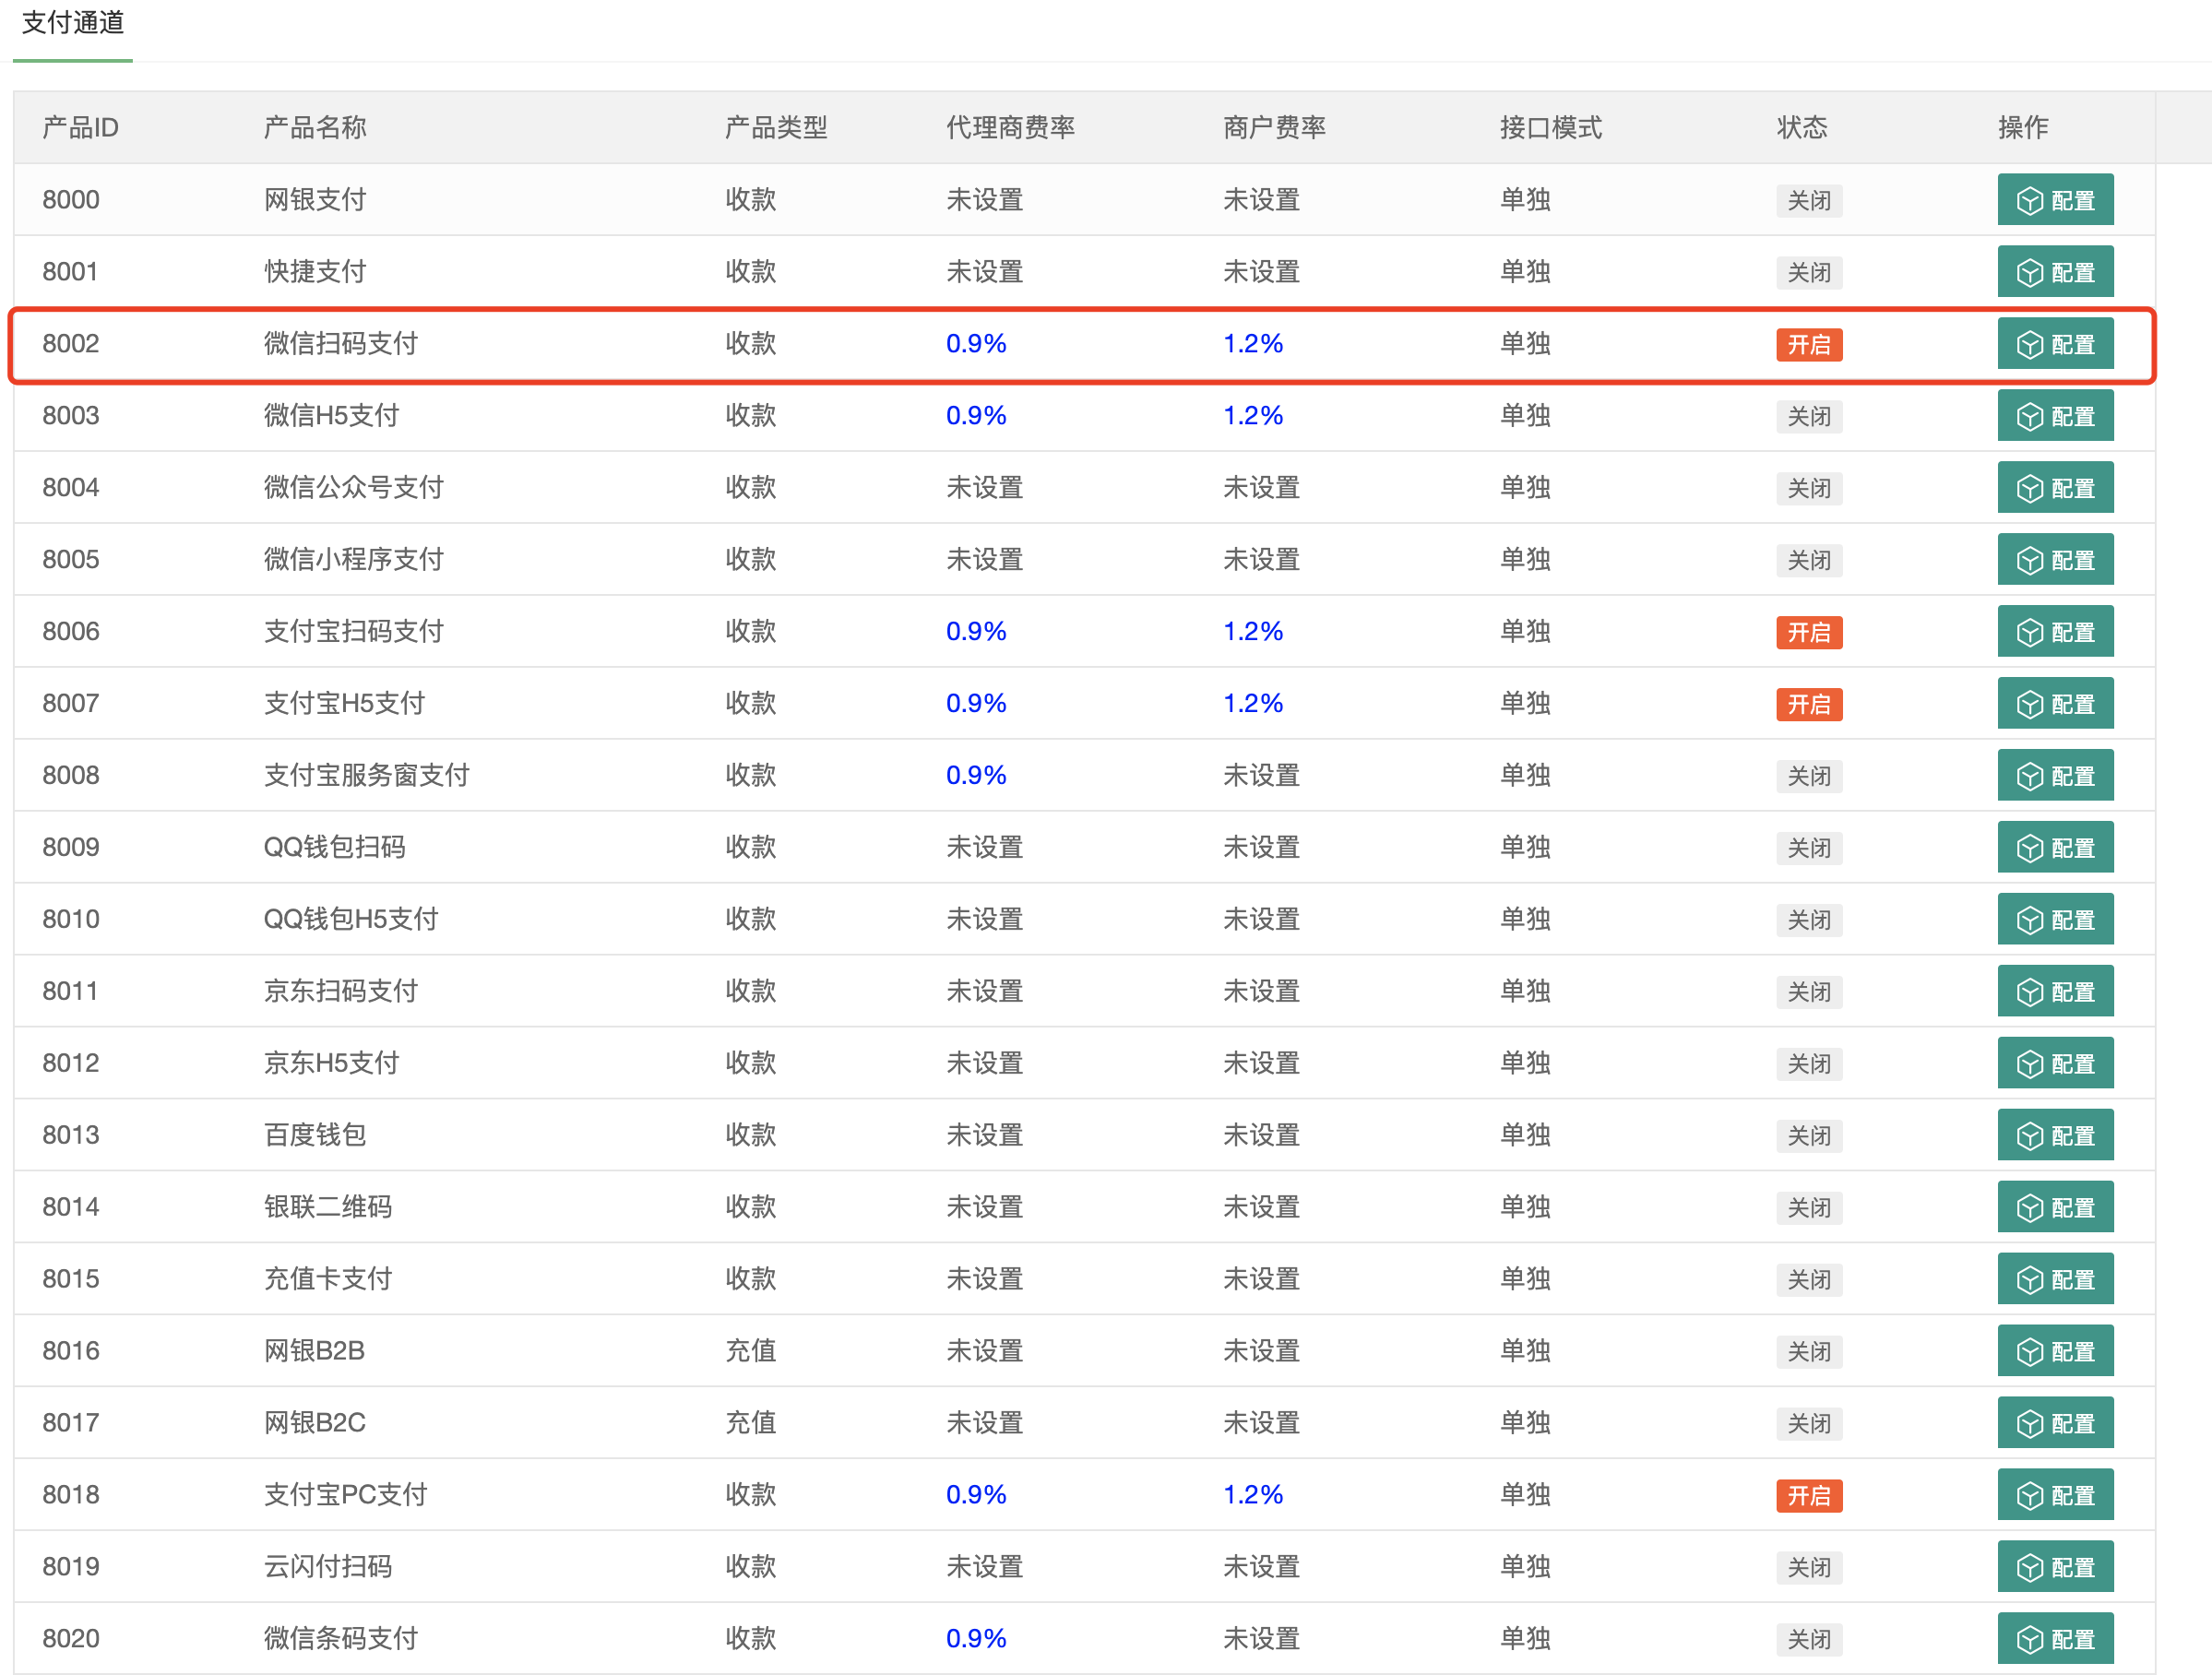
Task: Configure 网银B2C product 8017
Action: pyautogui.click(x=2054, y=1423)
